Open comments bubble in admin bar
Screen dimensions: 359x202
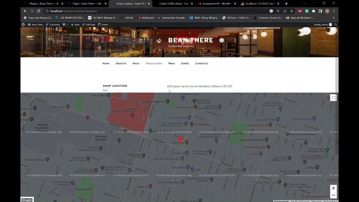click(x=65, y=25)
